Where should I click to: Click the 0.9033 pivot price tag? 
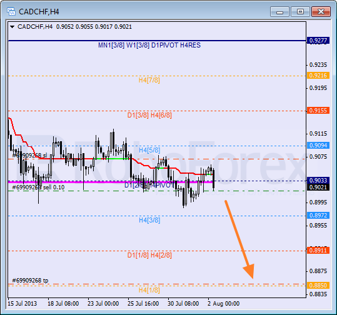[318, 180]
